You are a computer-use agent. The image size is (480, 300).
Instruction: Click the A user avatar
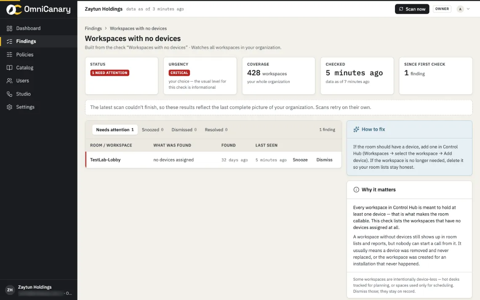(460, 9)
